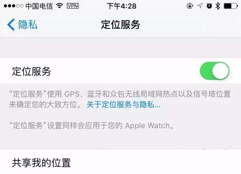Tap the 下午4:28 clock in status bar
241x174 pixels.
click(122, 6)
